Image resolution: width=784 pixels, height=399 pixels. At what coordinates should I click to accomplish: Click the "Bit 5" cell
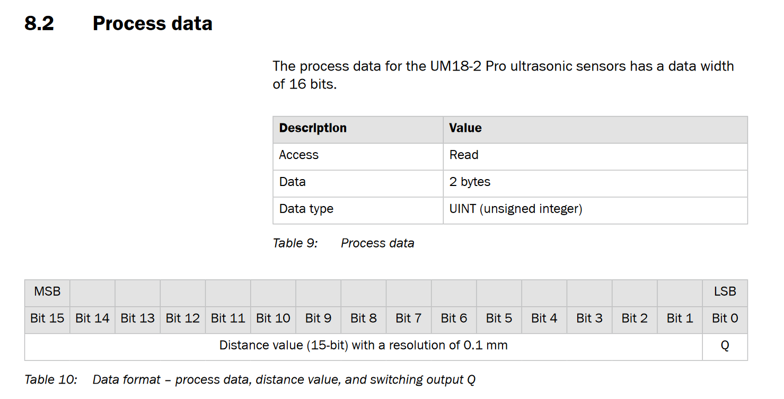(499, 318)
